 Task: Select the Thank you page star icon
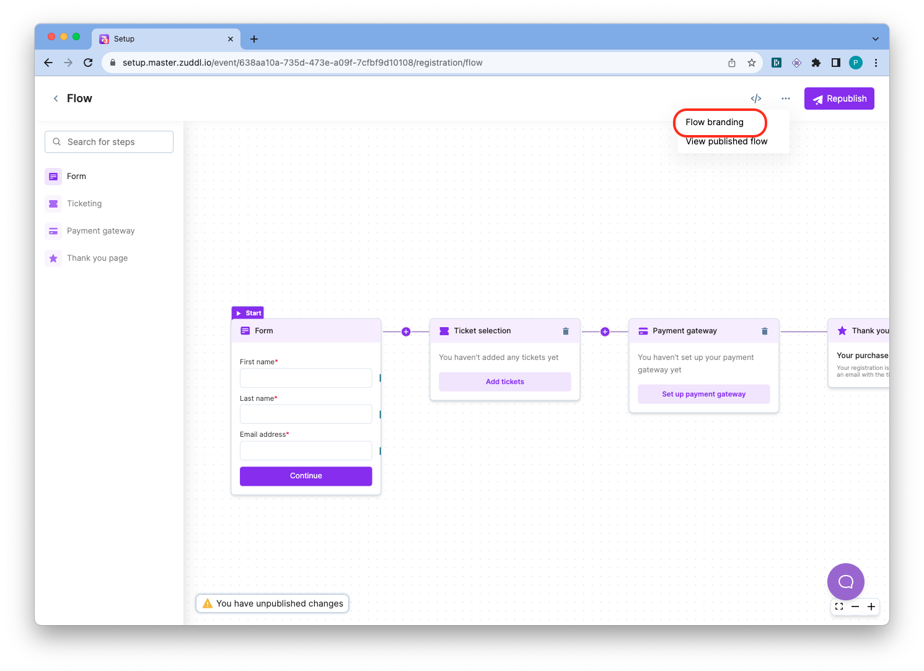coord(53,258)
